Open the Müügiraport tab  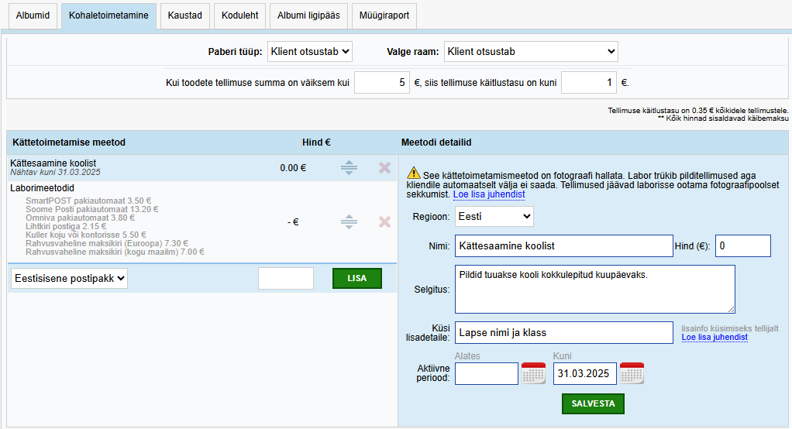[x=384, y=15]
